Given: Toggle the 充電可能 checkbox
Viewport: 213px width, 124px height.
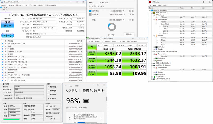Looking at the screenshot, I should [49, 98].
